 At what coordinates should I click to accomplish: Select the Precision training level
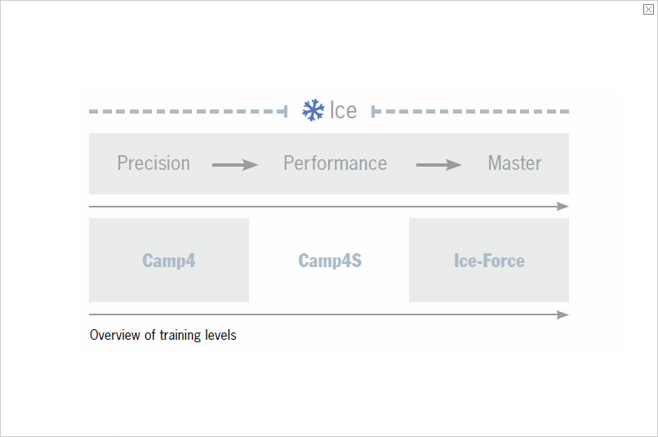153,163
